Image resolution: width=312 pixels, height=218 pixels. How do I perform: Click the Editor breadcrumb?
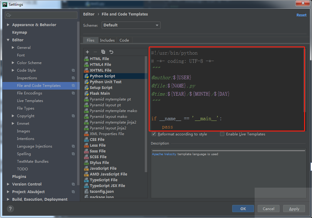click(89, 14)
